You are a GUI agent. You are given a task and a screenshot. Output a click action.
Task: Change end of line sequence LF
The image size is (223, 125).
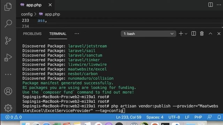pyautogui.click(x=187, y=117)
